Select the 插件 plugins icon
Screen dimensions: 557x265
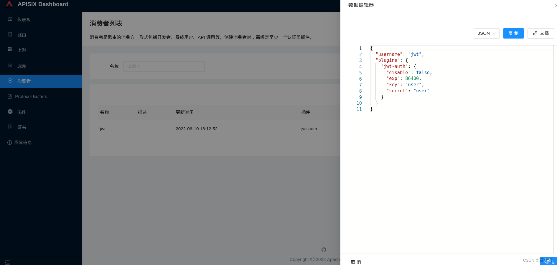coord(10,112)
